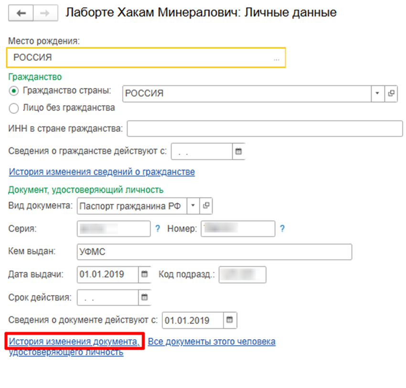Open calendar for document info valid-from date

[230, 320]
